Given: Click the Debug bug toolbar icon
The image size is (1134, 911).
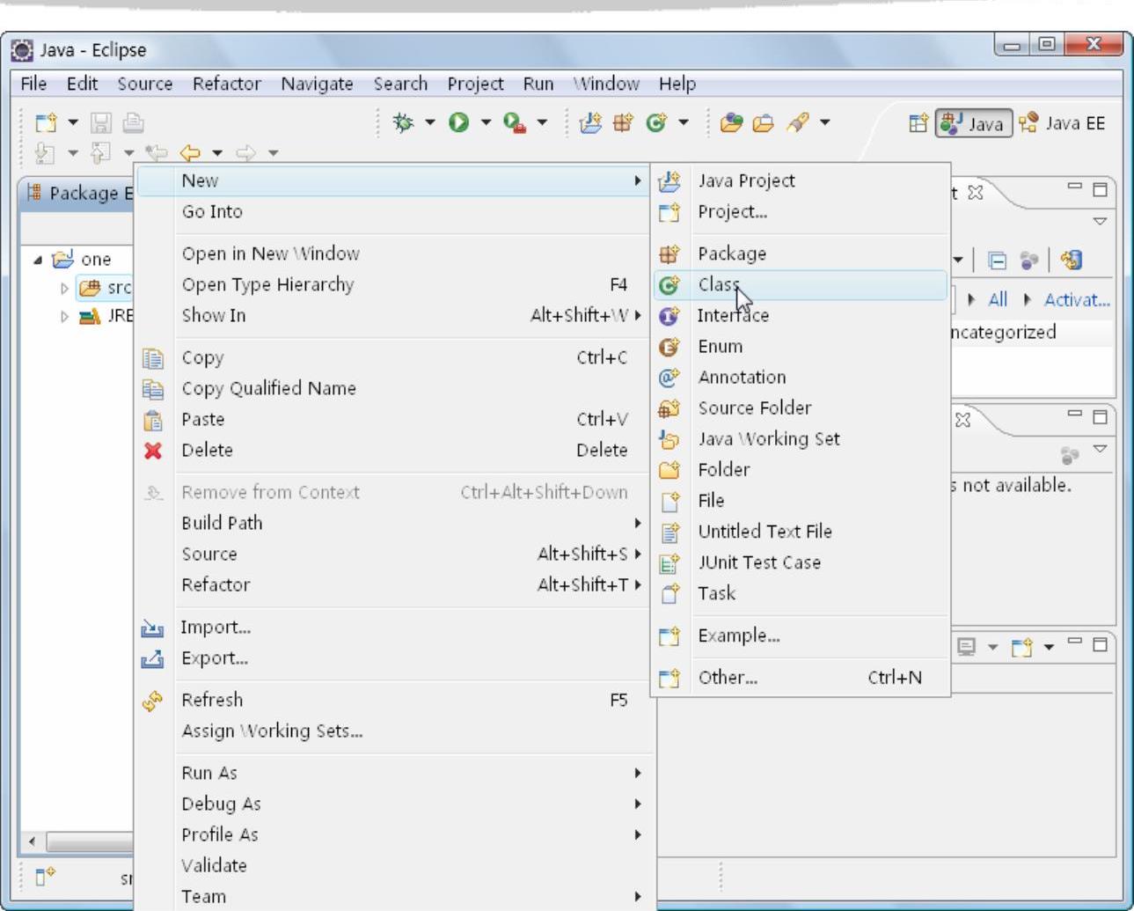Looking at the screenshot, I should [x=404, y=122].
